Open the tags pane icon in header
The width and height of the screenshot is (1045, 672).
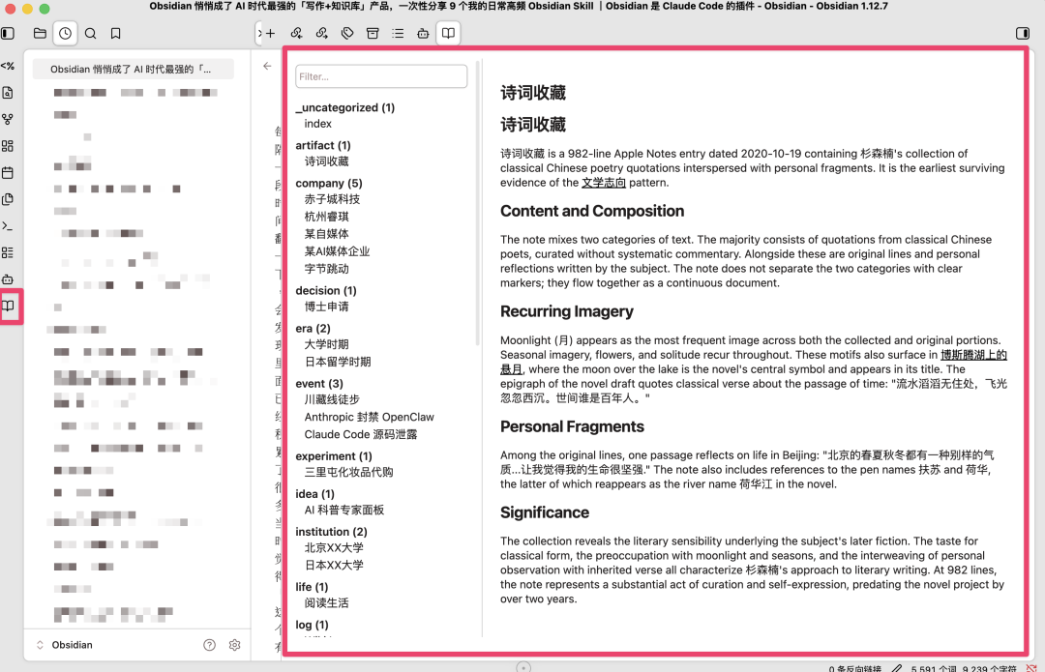coord(347,33)
